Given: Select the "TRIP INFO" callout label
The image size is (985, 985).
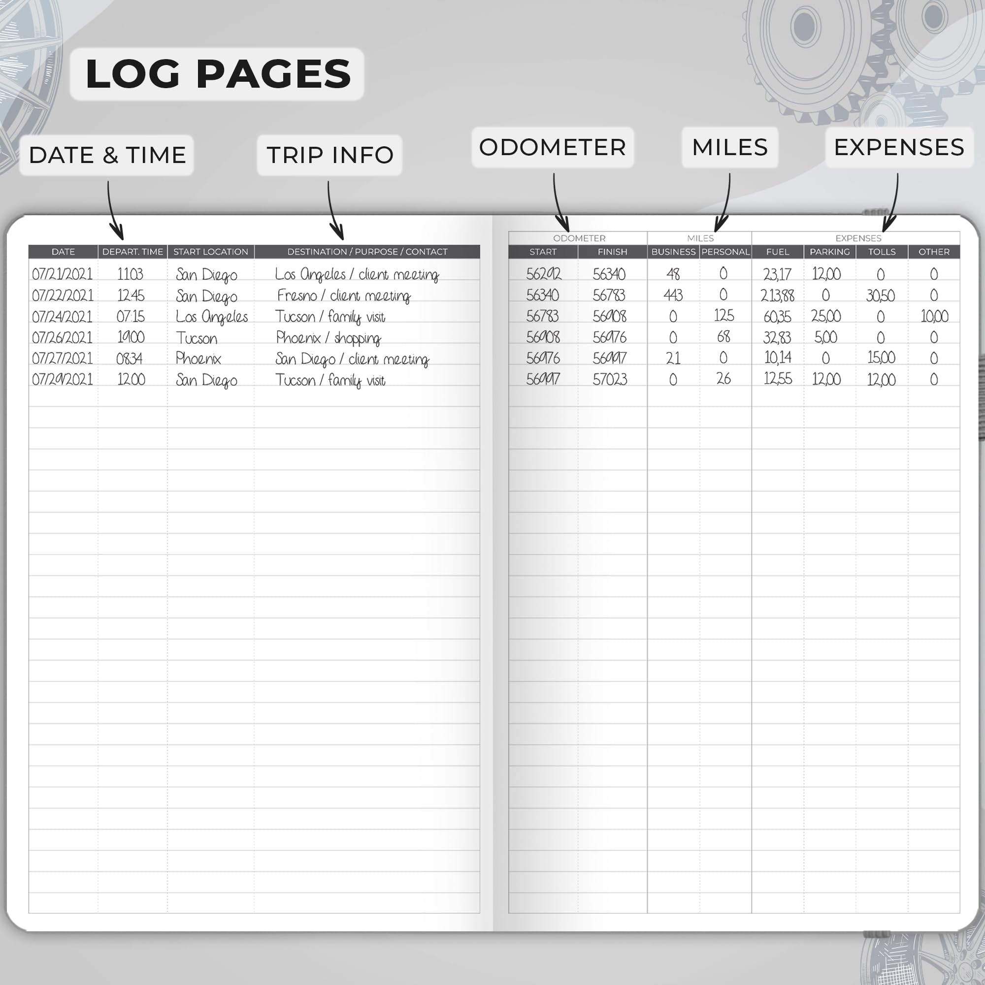Looking at the screenshot, I should [x=330, y=155].
